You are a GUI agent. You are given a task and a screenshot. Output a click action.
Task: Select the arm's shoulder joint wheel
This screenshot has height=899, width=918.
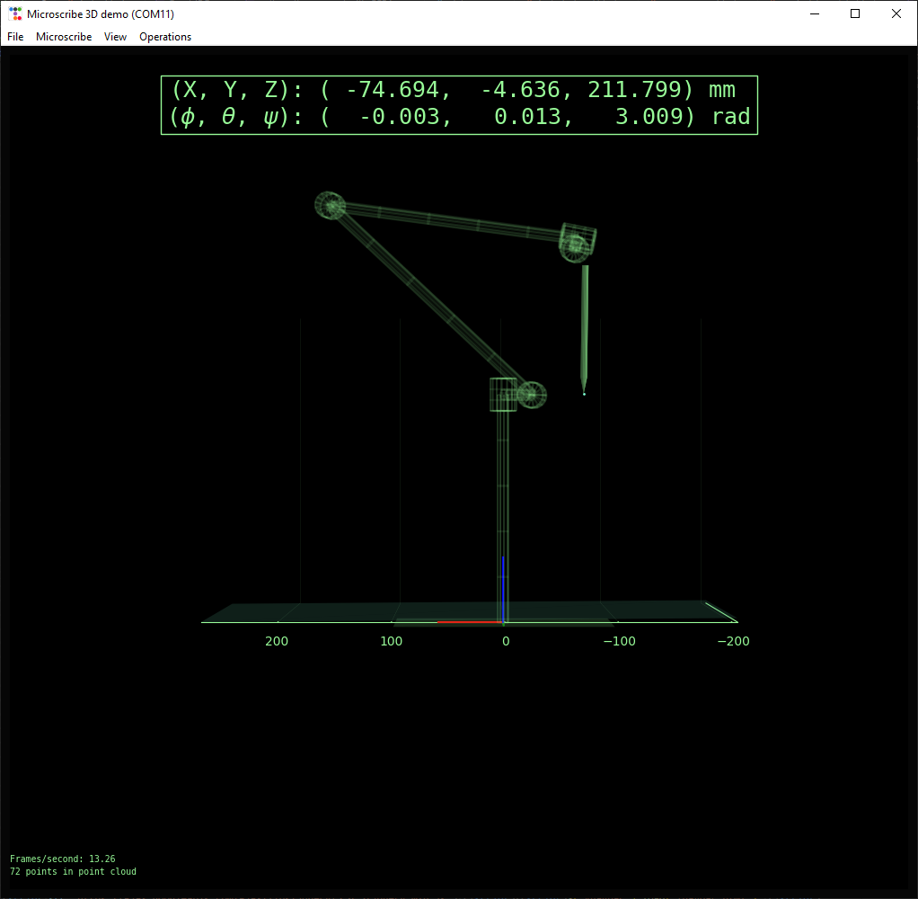[532, 395]
